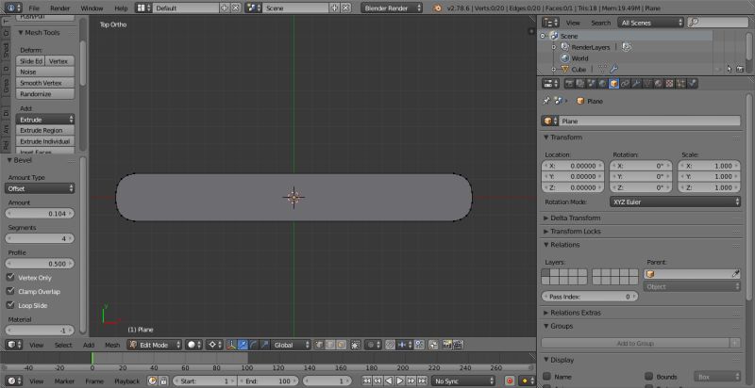Open the Scene properties tab
The width and height of the screenshot is (755, 388).
pos(592,84)
